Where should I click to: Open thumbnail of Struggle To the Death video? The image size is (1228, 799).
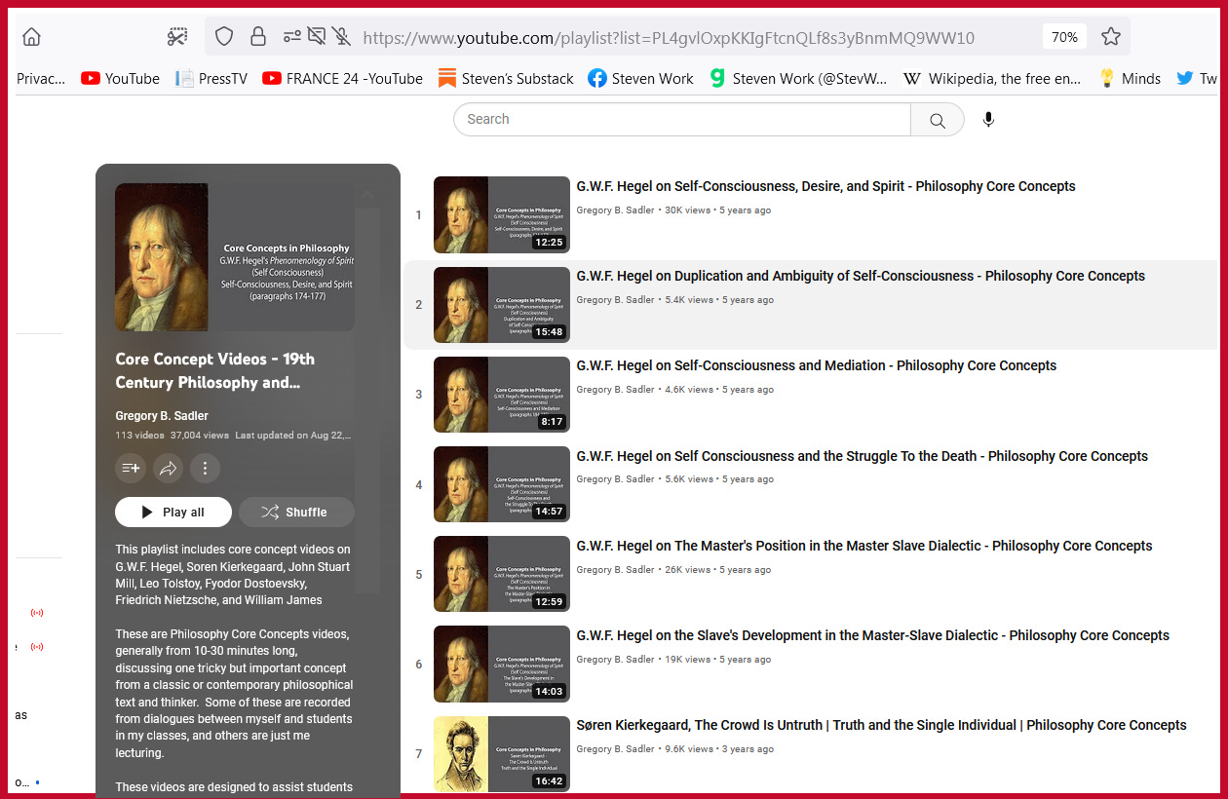tap(502, 484)
